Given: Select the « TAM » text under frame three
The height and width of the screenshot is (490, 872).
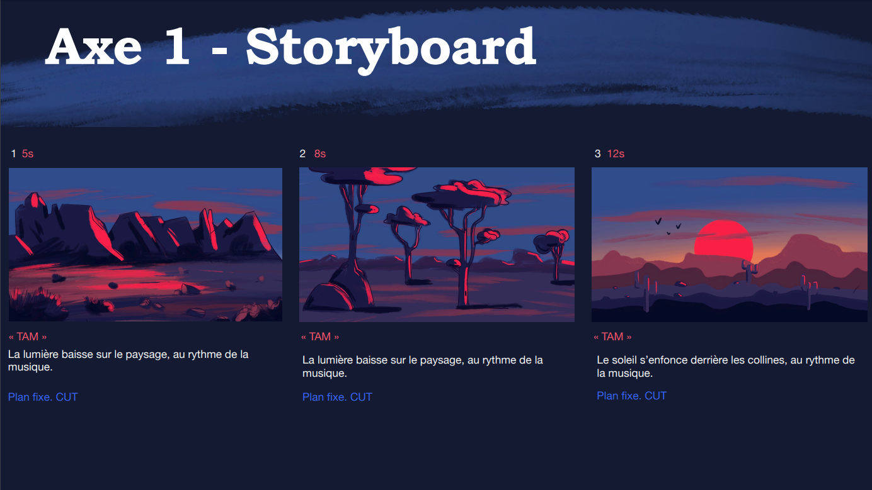Looking at the screenshot, I should click(612, 337).
